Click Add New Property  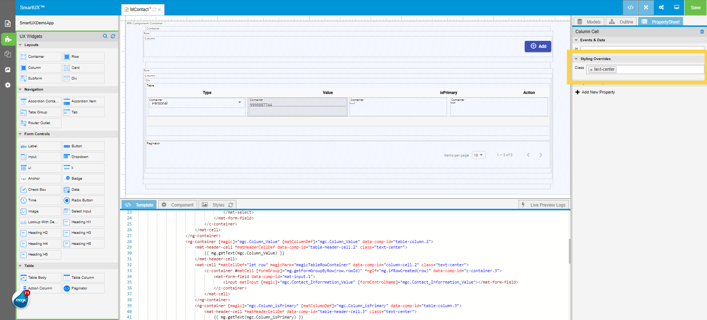tap(595, 92)
